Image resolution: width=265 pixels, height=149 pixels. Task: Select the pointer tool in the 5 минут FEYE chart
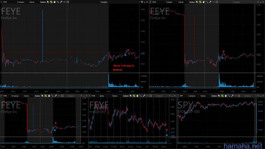(x=197, y=2)
